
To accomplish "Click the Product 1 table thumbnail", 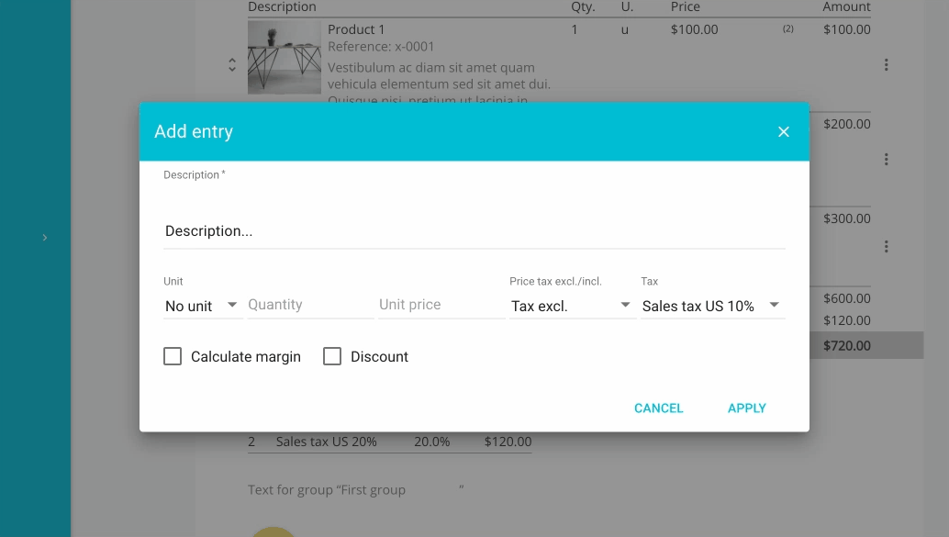I will point(284,58).
